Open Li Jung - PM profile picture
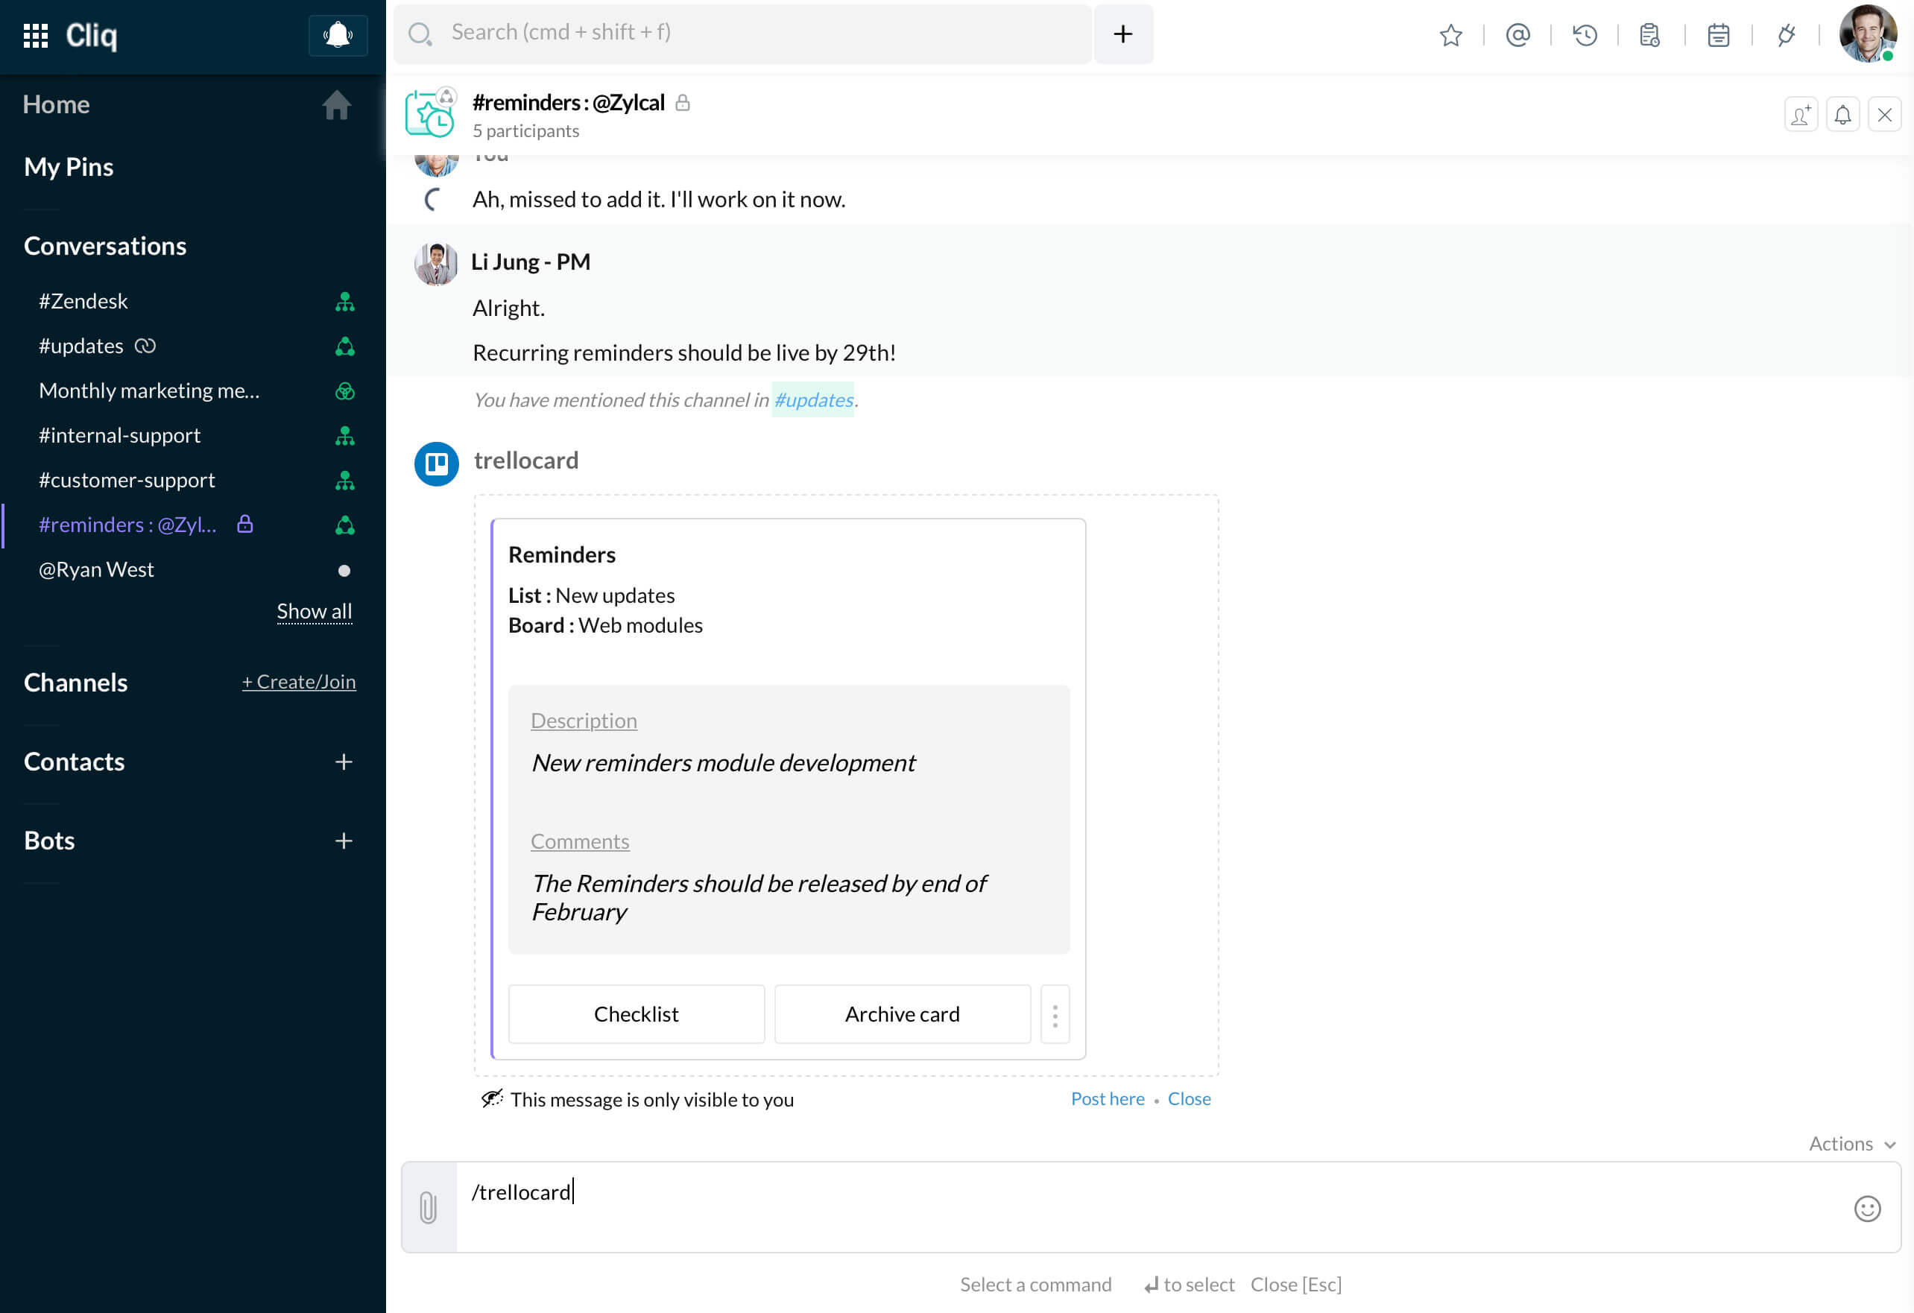 tap(436, 264)
